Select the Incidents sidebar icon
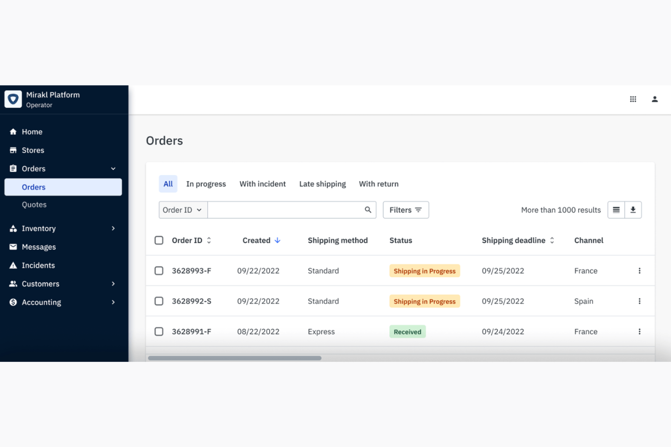The height and width of the screenshot is (447, 671). pyautogui.click(x=14, y=265)
